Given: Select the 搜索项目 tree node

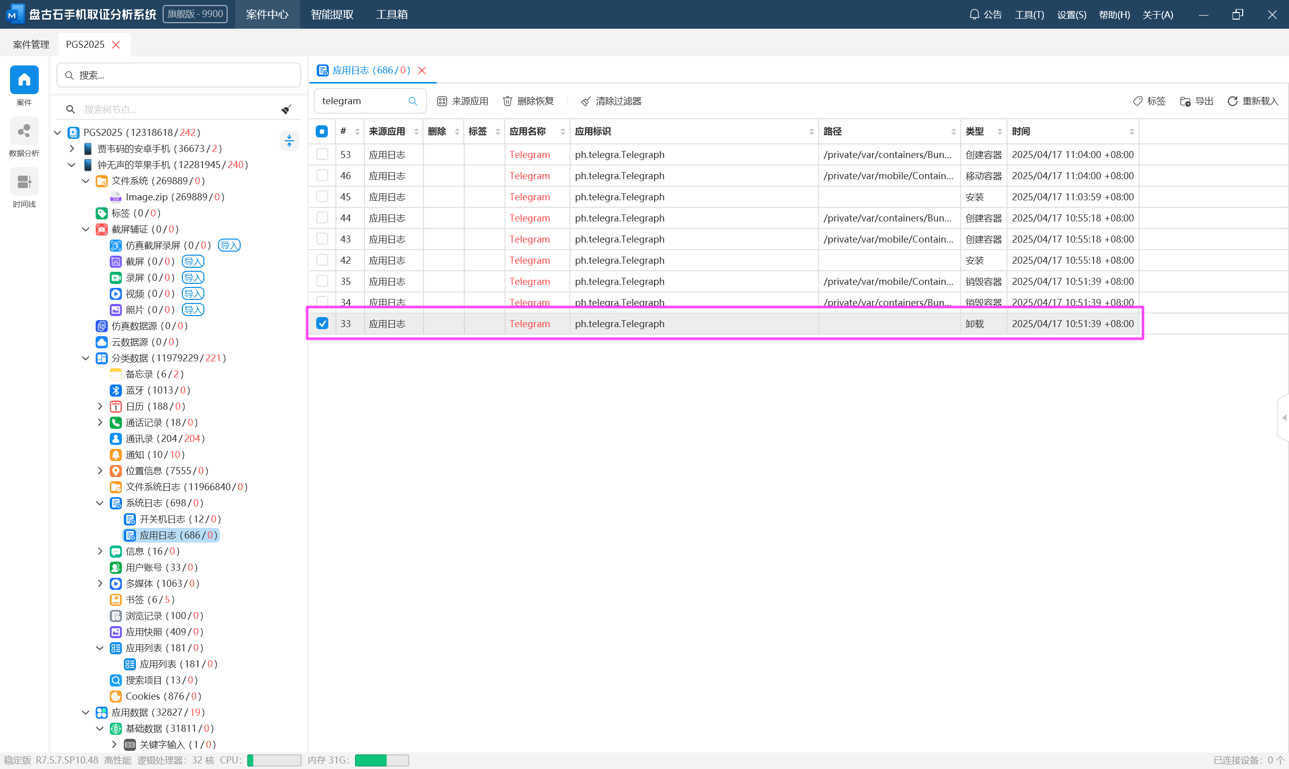Looking at the screenshot, I should coord(154,680).
